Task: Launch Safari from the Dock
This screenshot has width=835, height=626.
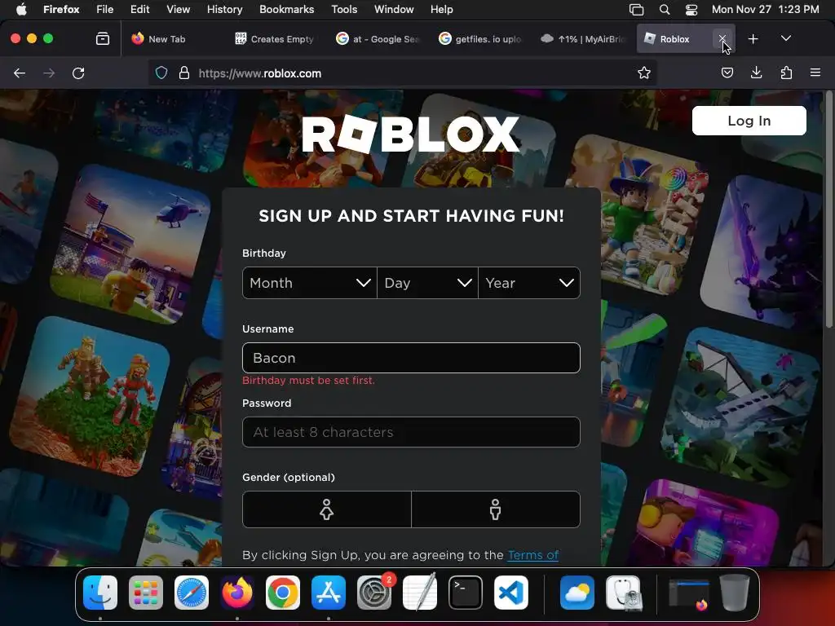Action: pos(192,593)
